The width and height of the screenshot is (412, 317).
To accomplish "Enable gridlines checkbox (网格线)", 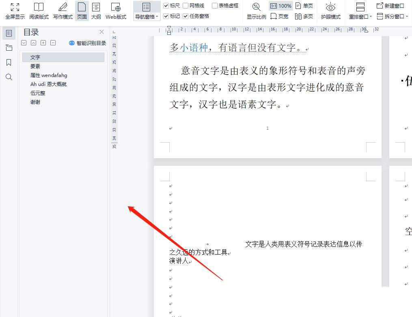I will [x=185, y=6].
